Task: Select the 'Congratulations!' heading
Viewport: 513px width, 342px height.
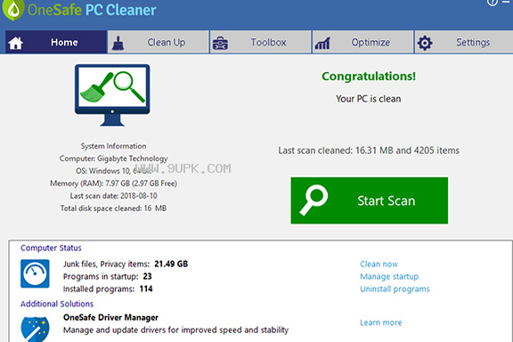Action: 369,77
